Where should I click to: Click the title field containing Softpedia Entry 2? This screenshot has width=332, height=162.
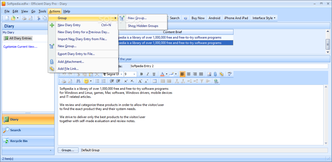pos(229,66)
